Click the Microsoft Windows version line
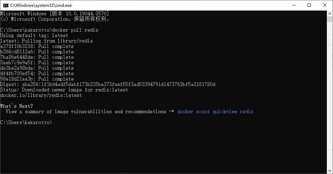This screenshot has width=333, height=174. [x=54, y=14]
